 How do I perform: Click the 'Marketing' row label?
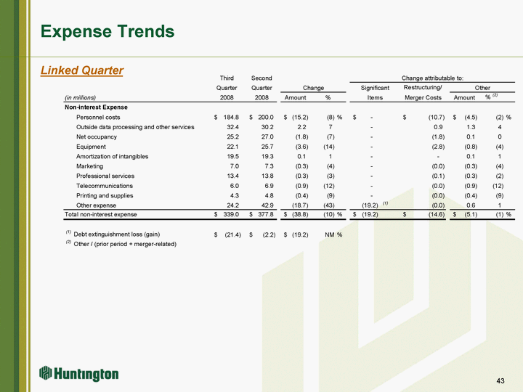(89, 166)
